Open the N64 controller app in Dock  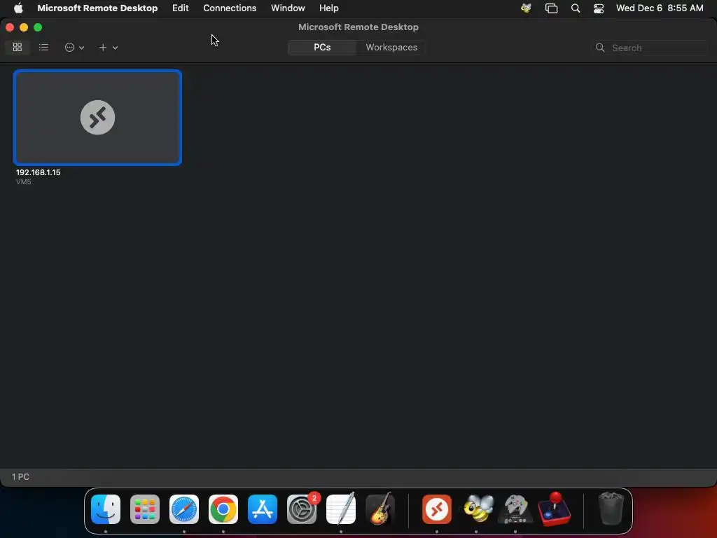515,509
